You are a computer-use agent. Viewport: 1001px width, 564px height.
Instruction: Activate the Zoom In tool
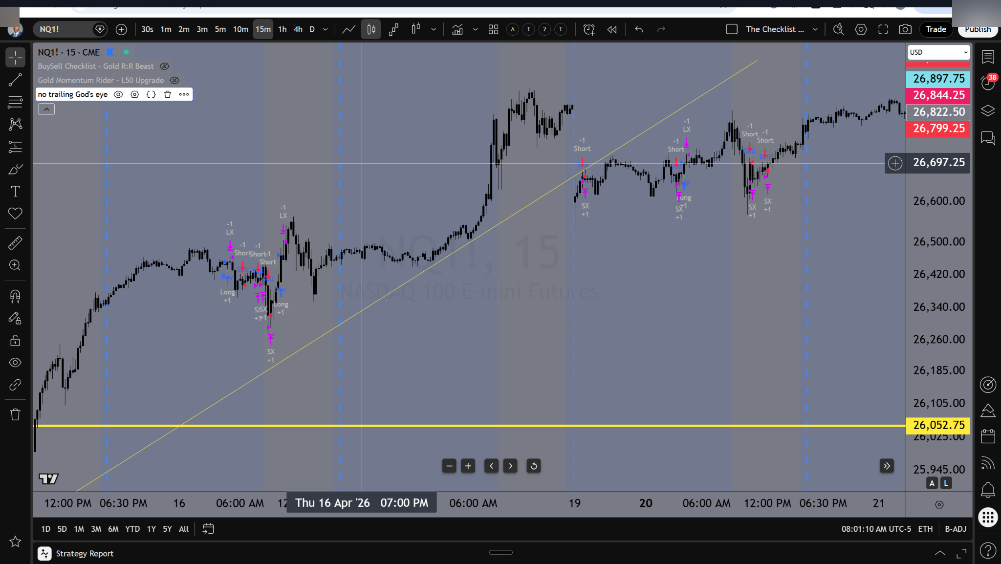15,265
